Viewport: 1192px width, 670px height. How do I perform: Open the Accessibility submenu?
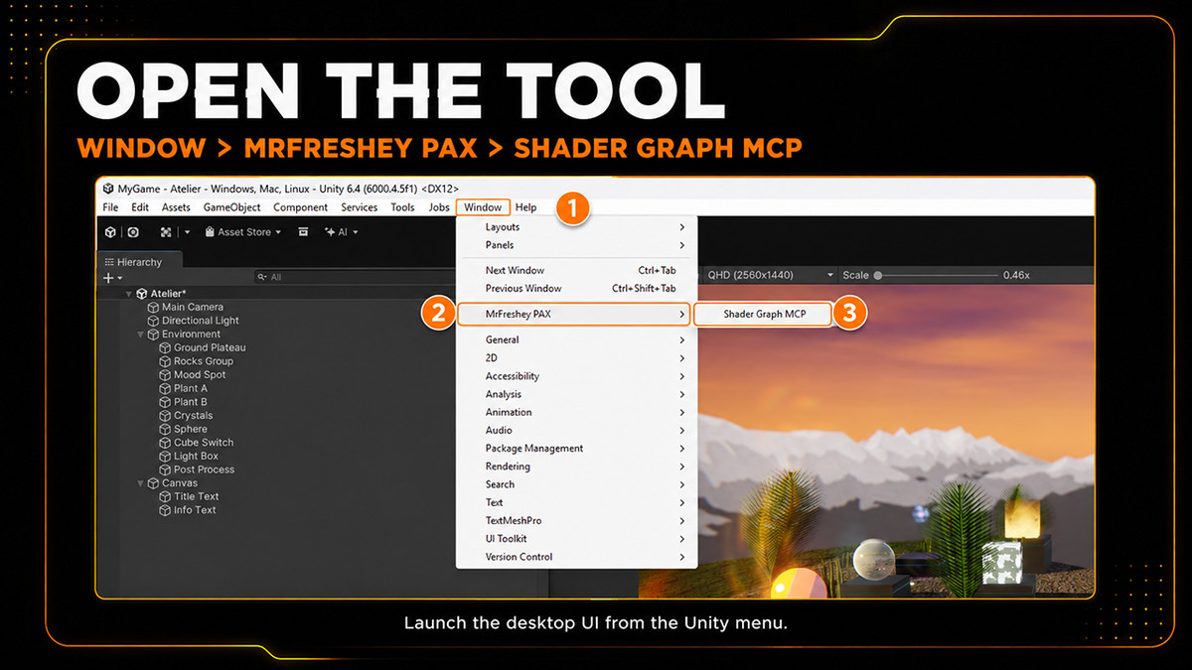[576, 376]
